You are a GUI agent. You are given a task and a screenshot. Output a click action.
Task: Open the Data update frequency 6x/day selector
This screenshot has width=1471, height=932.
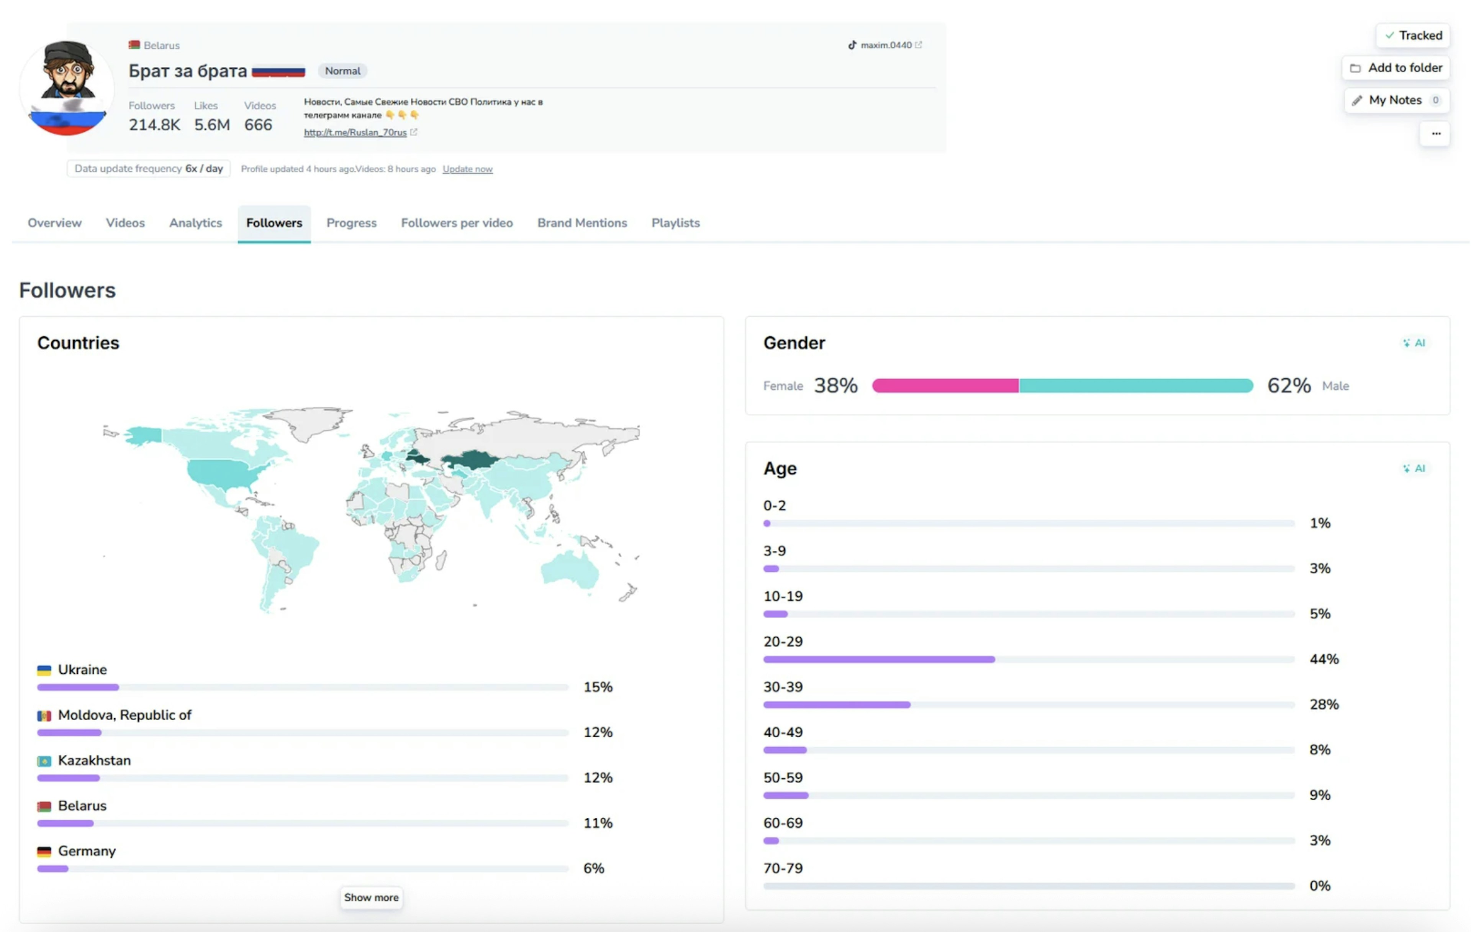click(149, 169)
